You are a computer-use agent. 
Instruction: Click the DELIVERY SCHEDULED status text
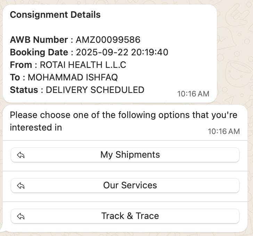point(95,90)
